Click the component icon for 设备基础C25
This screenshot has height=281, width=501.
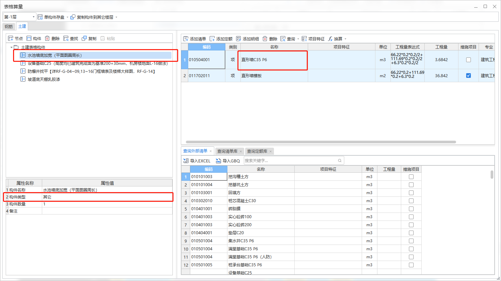[23, 63]
